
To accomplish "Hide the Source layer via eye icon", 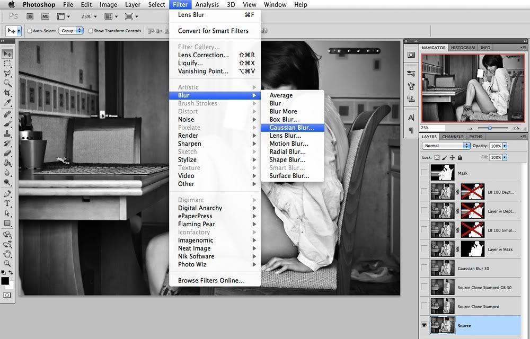I will click(x=424, y=325).
